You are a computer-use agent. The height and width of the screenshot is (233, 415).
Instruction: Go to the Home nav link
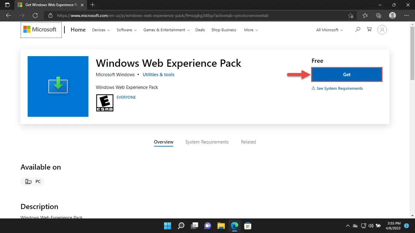(x=78, y=30)
